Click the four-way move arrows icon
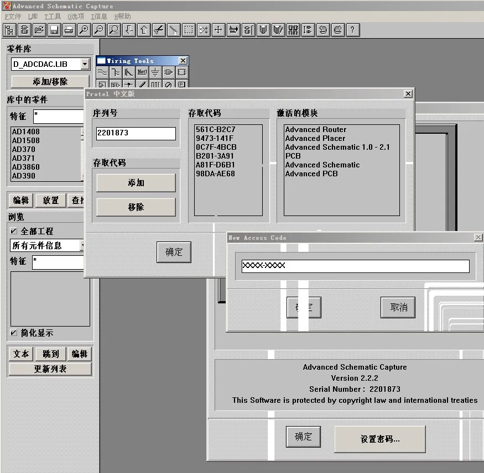Viewport: 484px width, 473px height. [x=218, y=30]
